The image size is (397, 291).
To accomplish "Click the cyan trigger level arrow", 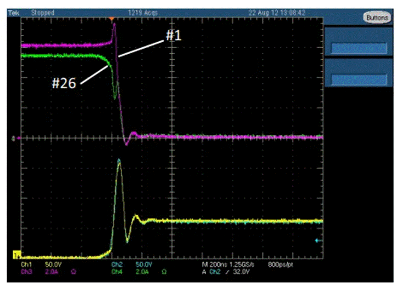I will [x=319, y=241].
